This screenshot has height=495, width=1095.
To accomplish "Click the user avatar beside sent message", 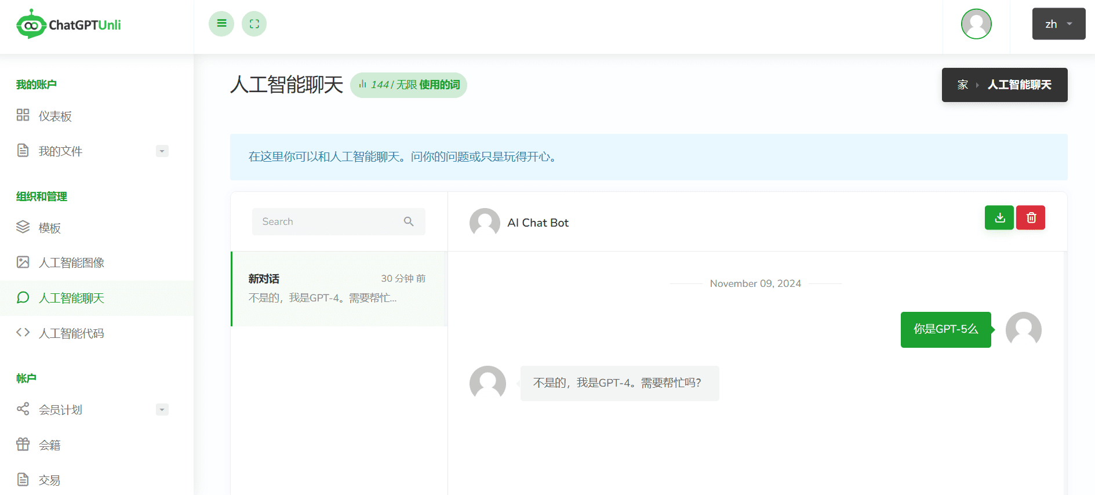I will tap(1024, 330).
